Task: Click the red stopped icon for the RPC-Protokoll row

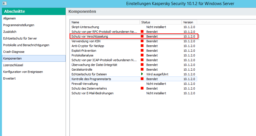Action: 142,31
